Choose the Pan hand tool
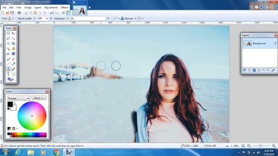Screen dimensions: 278x156 click(13, 49)
